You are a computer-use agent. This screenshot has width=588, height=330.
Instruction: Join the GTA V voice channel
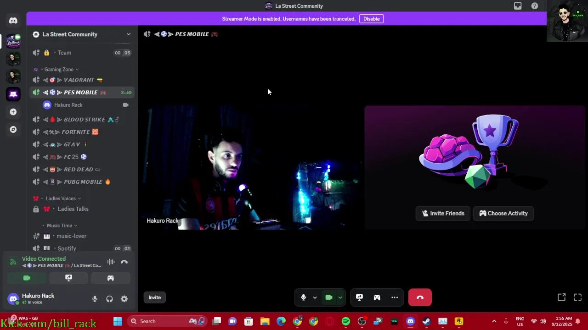point(82,144)
